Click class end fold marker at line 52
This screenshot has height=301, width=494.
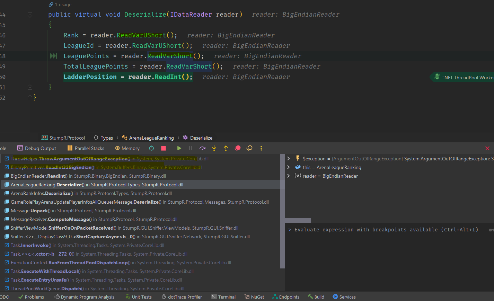click(30, 98)
